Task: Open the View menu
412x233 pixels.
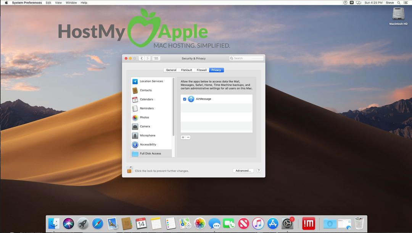Action: (58, 3)
